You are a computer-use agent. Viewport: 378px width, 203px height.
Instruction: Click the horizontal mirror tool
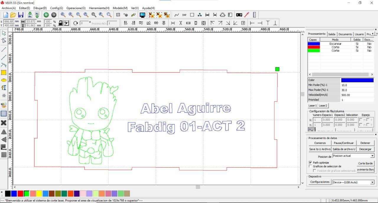4,132
